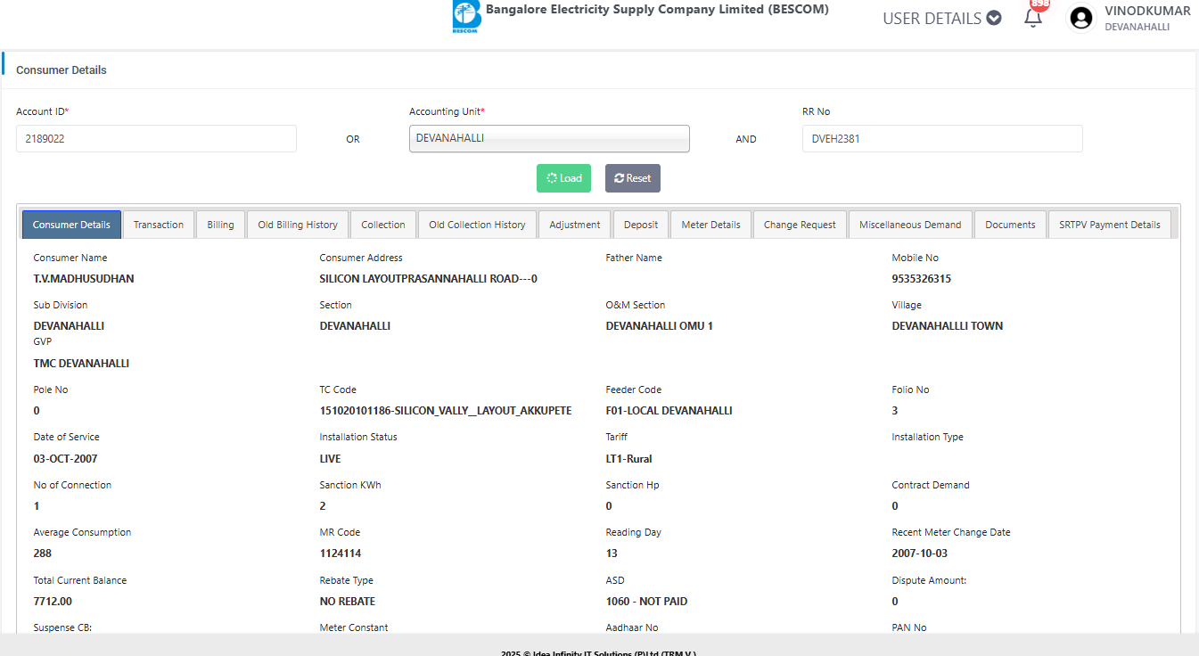View the Old Collection History tab

coord(477,225)
